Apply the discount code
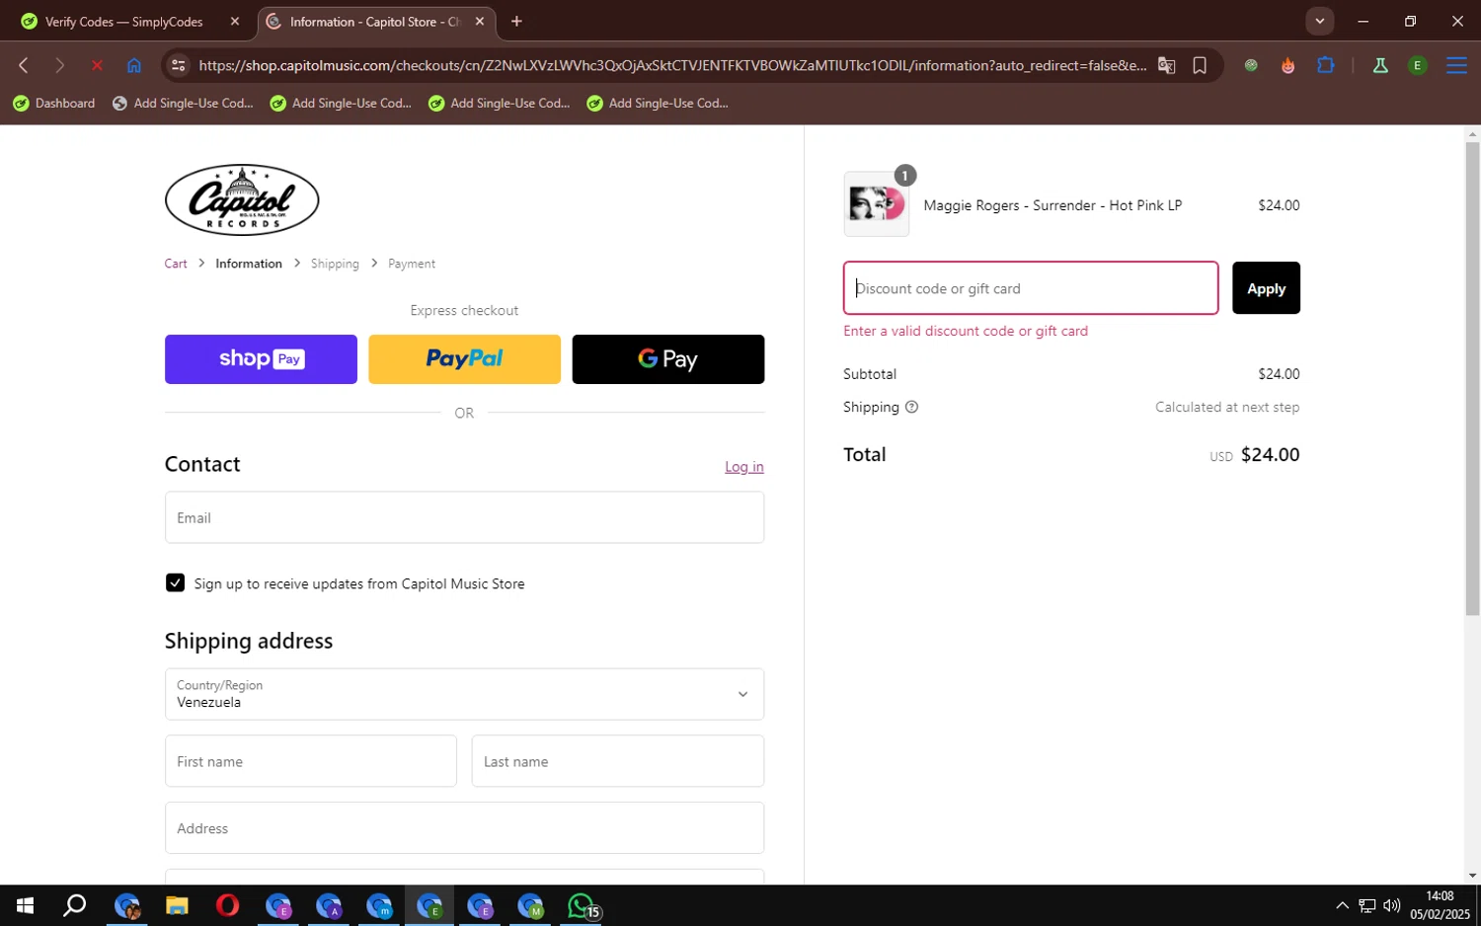Screen dimensions: 1481x926 click(x=1266, y=288)
